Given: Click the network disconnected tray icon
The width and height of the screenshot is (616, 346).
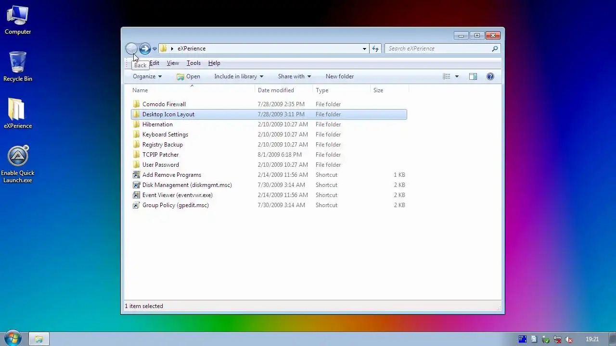Looking at the screenshot, I should tap(557, 339).
